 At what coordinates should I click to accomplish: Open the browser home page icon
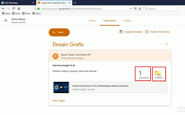(19, 8)
